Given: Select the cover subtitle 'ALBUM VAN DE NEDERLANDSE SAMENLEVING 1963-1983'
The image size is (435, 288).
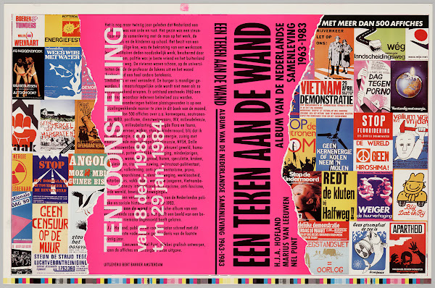Looking at the screenshot, I should point(291,85).
